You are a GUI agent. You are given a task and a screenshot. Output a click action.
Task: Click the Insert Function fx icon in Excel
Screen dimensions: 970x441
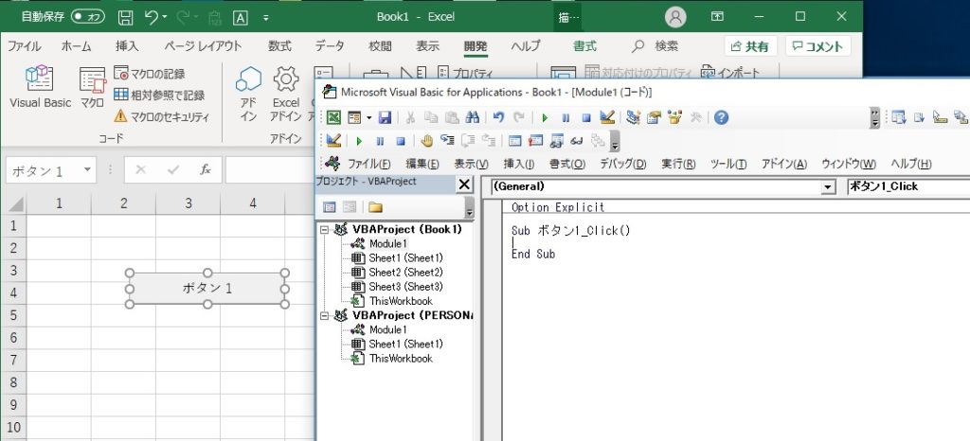coord(206,169)
